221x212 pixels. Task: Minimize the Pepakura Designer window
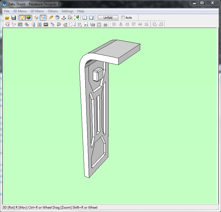194,3
